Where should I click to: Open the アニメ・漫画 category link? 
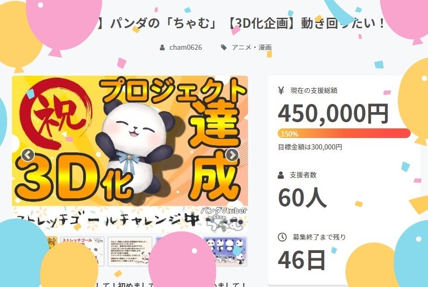[x=252, y=47]
